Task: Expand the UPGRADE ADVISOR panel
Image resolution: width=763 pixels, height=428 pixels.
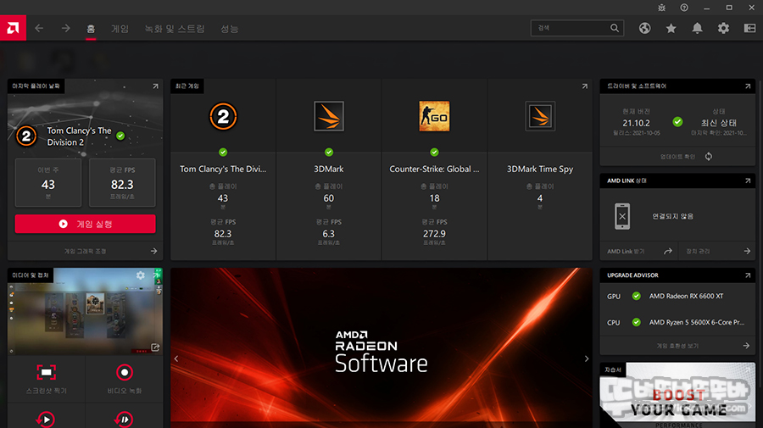Action: click(748, 275)
